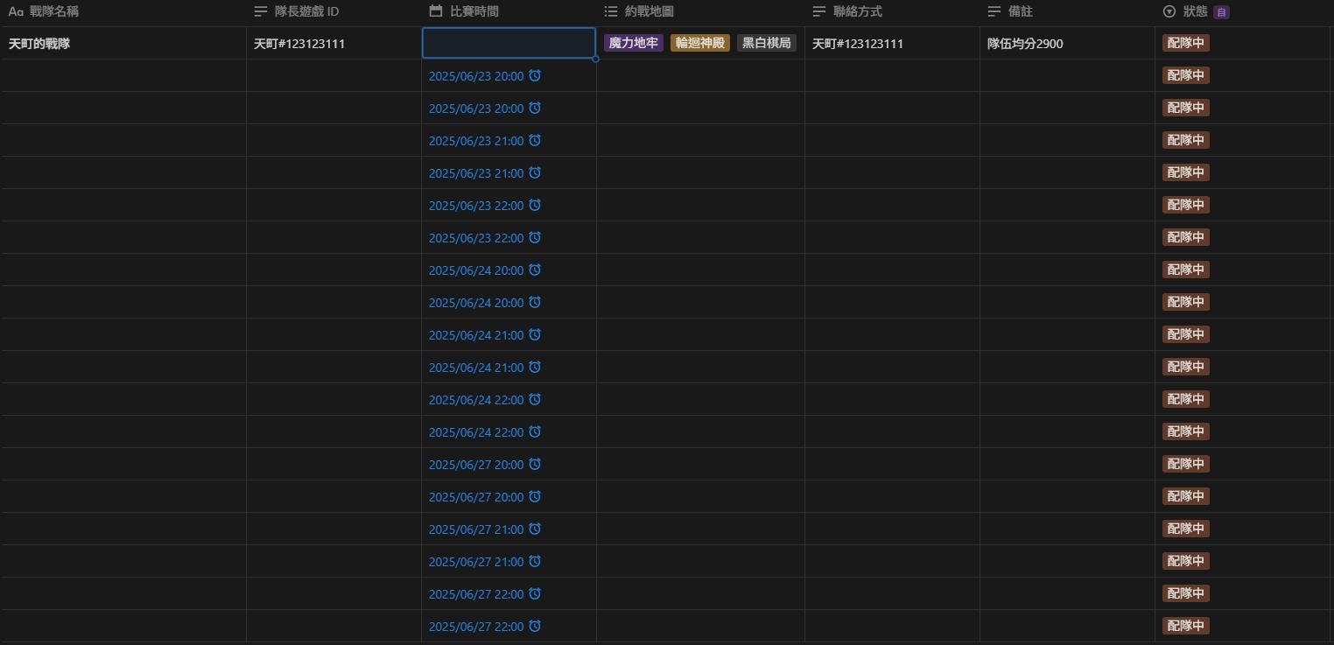Image resolution: width=1334 pixels, height=645 pixels.
Task: Click the 黑白棋局 gray map tag
Action: [766, 43]
